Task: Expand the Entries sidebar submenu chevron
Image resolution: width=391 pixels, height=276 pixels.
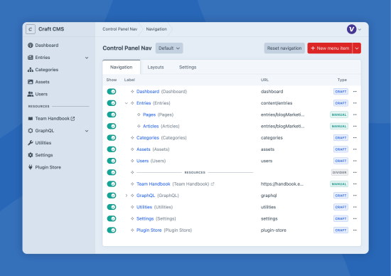Action: point(87,58)
